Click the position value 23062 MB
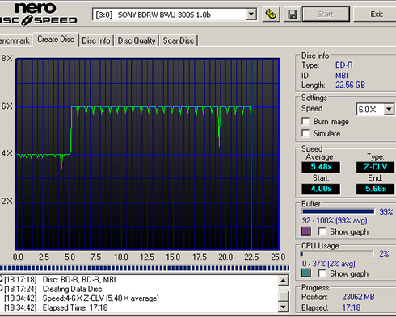This screenshot has height=317, width=396. pyautogui.click(x=358, y=297)
